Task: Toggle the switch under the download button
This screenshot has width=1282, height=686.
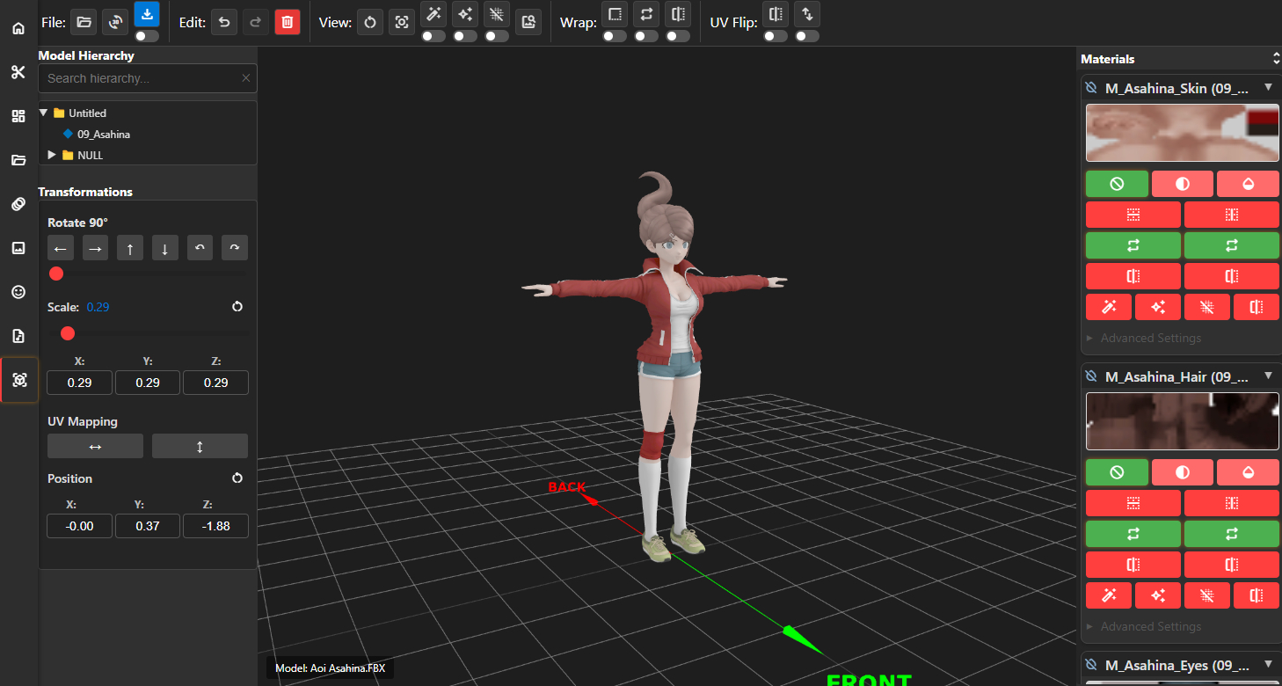Action: tap(147, 36)
